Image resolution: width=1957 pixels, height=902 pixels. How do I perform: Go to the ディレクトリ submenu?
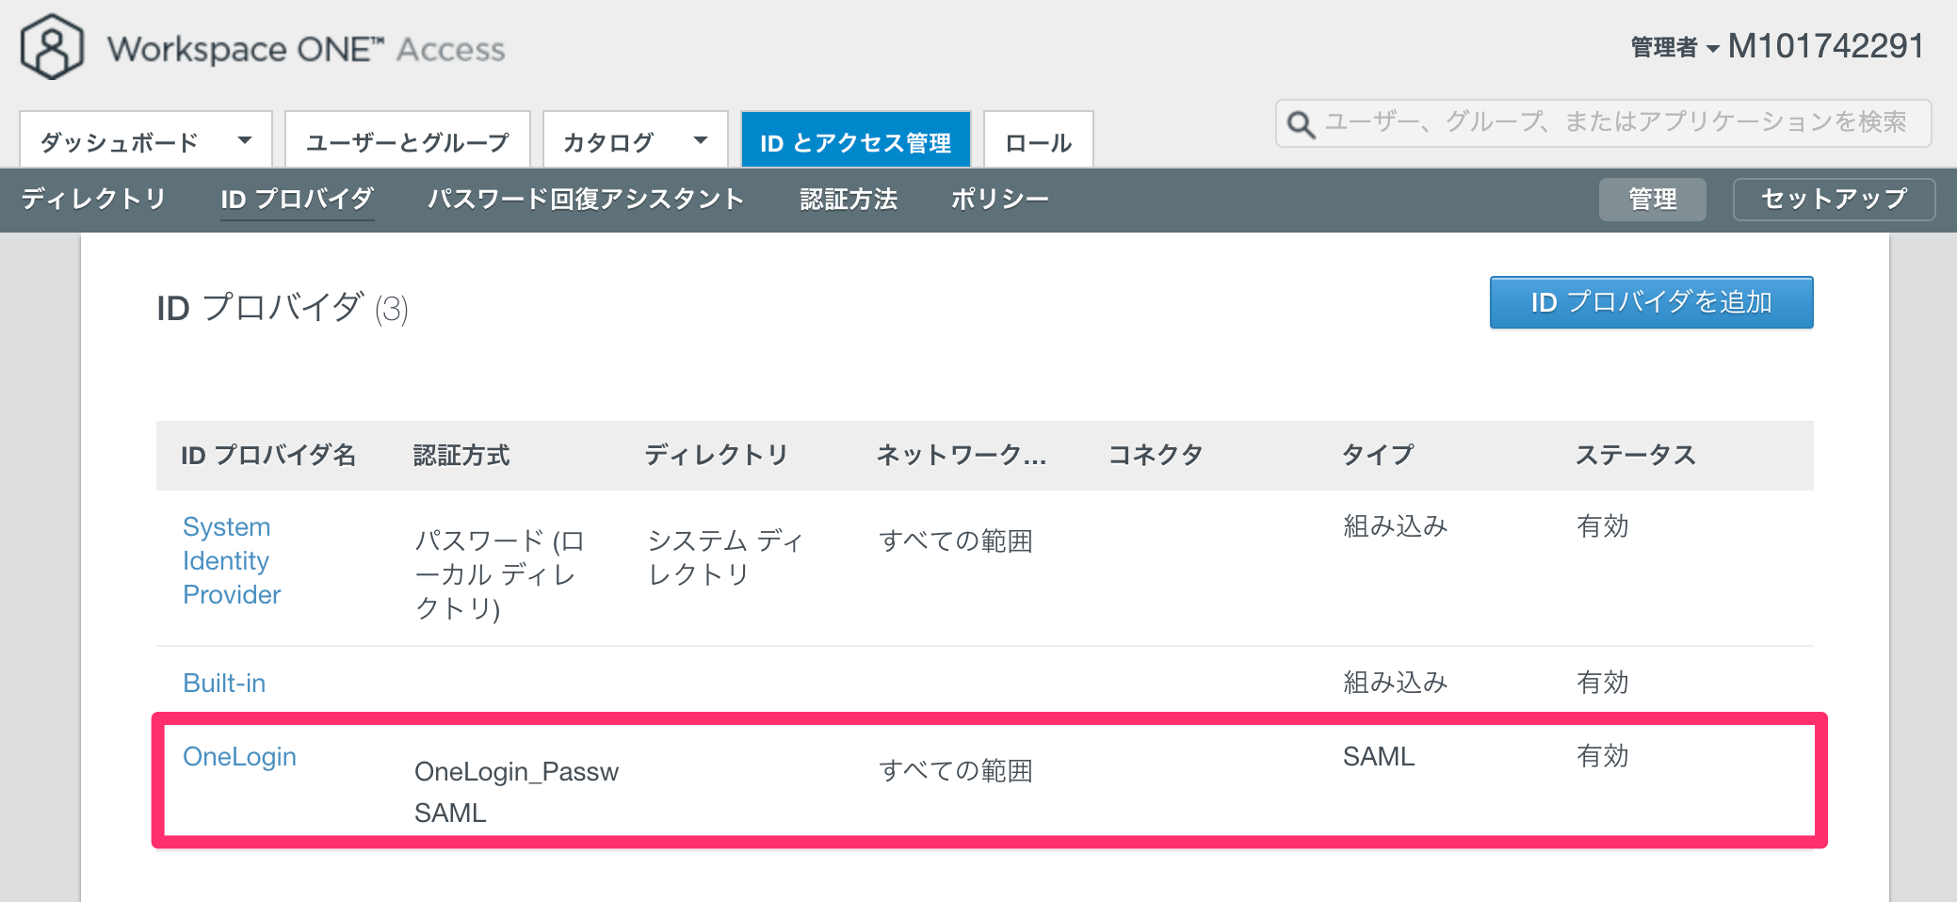[93, 199]
